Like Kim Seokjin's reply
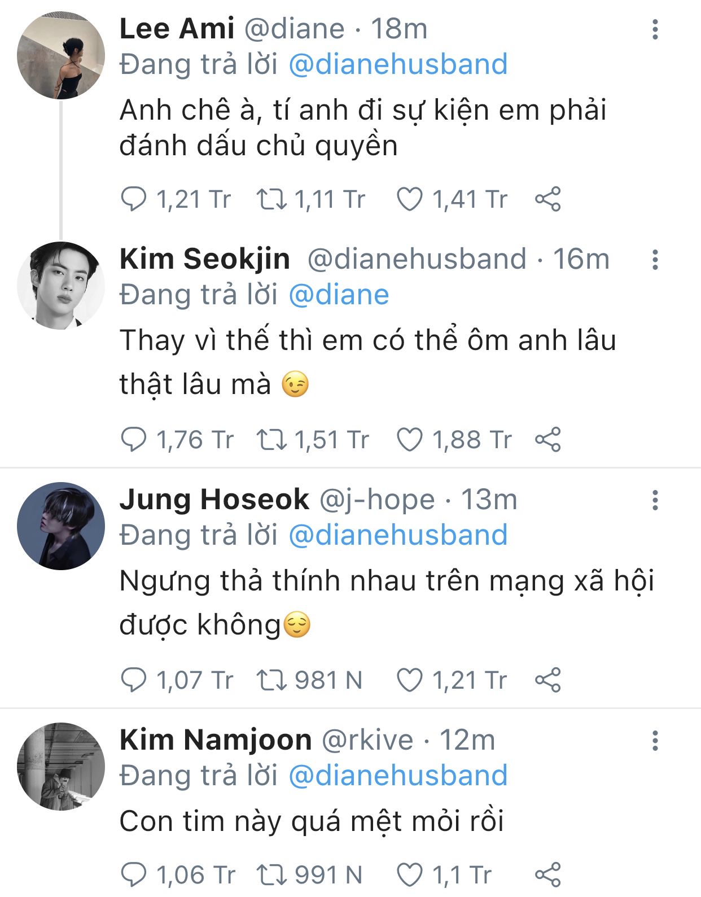This screenshot has width=701, height=897. tap(410, 440)
